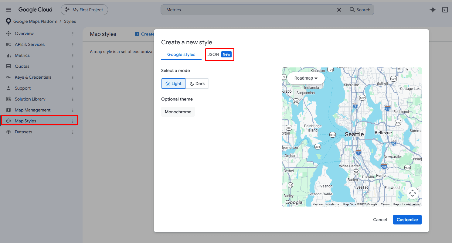Click the Search button in top bar

pyautogui.click(x=360, y=10)
